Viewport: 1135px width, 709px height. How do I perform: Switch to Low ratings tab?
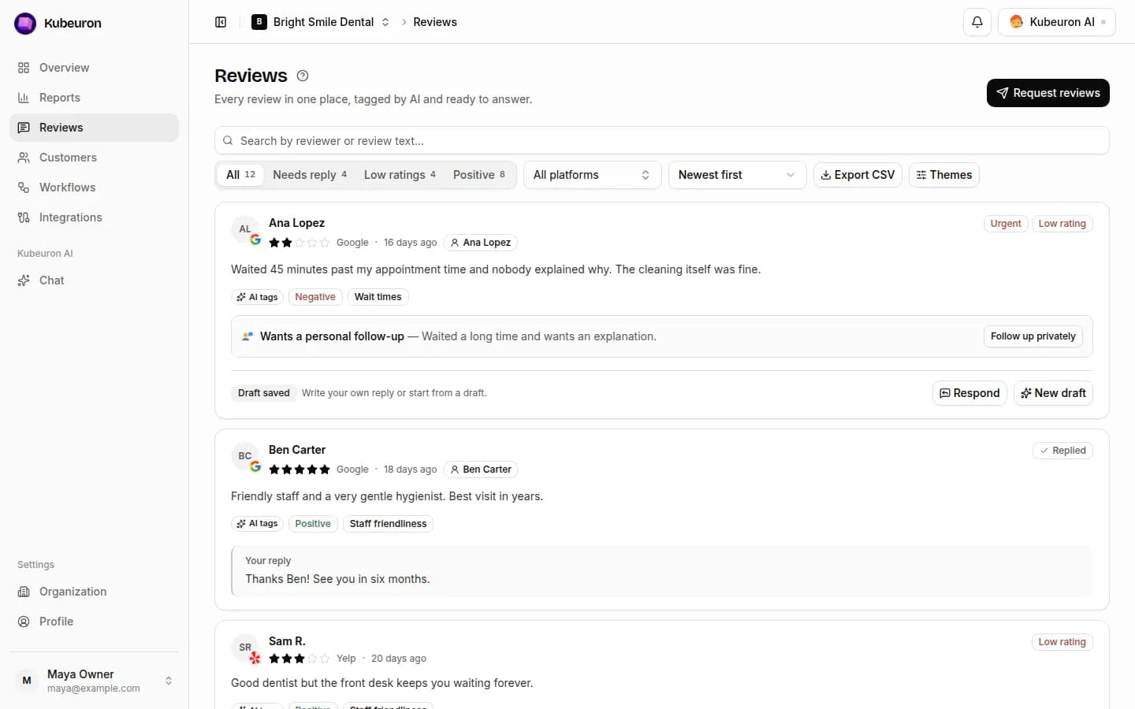click(400, 175)
